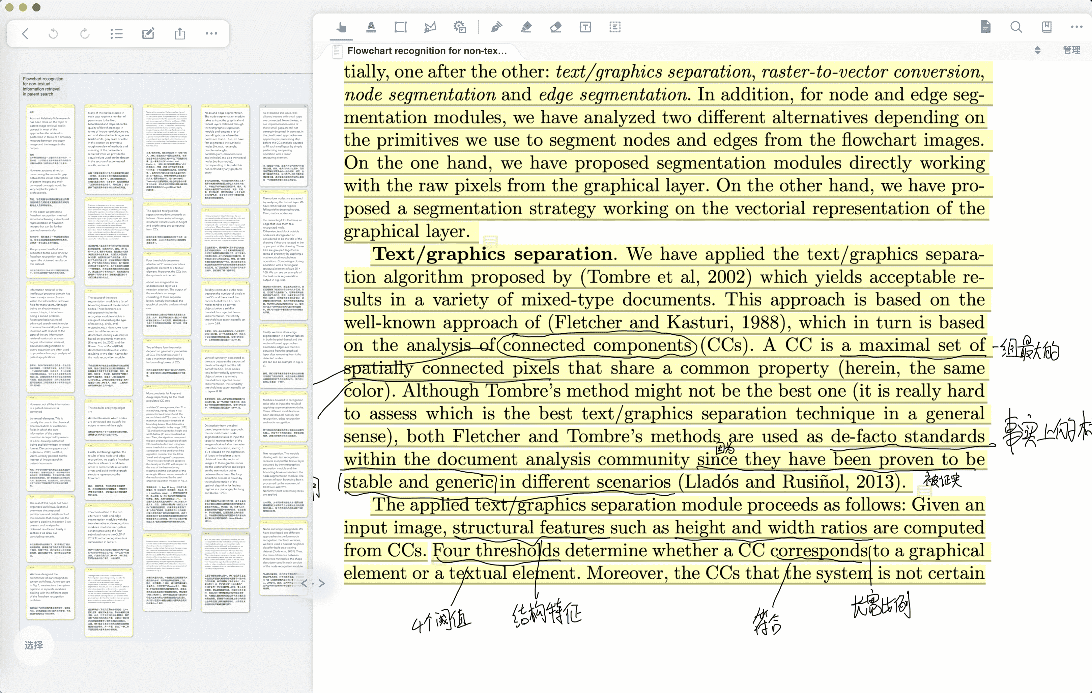Toggle edit mode in the notebook toolbar

[x=148, y=34]
